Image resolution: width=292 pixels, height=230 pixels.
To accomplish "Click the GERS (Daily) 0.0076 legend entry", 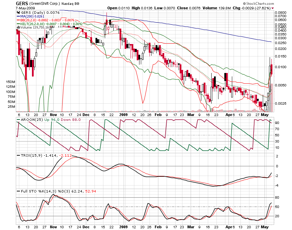I will coord(40,12).
